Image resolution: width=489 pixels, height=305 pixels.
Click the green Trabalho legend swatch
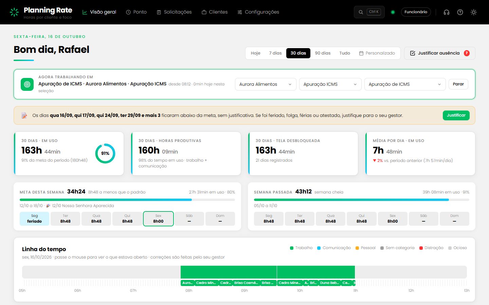tap(292, 248)
